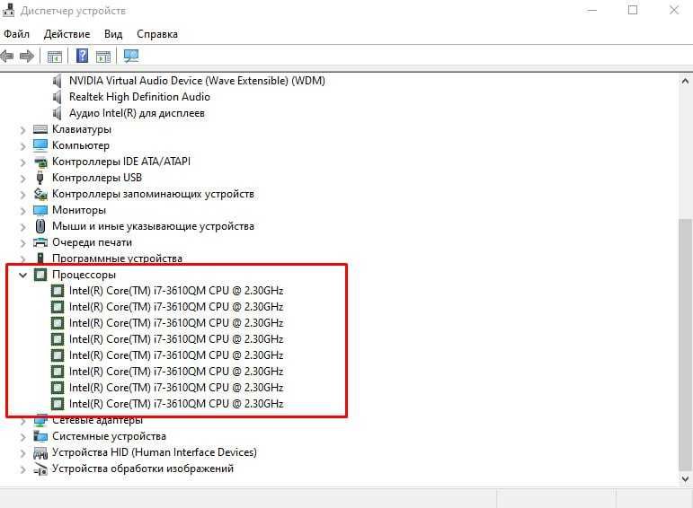Click the Device Manager title bar icon
693x508 pixels.
point(8,10)
